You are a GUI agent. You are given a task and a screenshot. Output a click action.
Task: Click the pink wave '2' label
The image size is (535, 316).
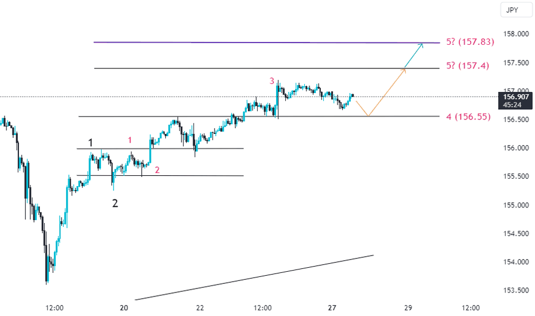[x=157, y=170]
